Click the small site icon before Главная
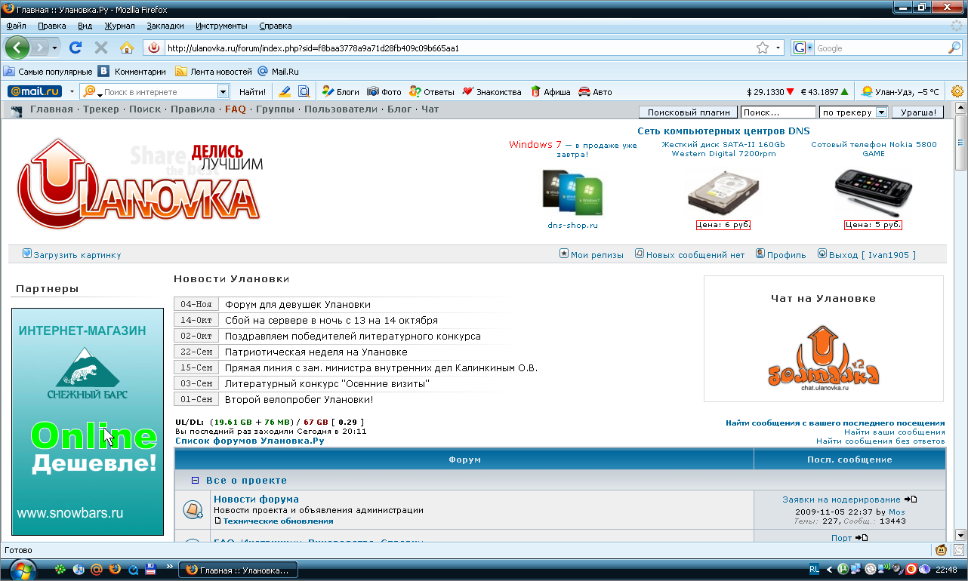This screenshot has height=581, width=968. point(17,111)
